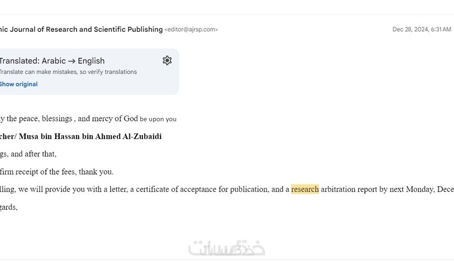The height and width of the screenshot is (261, 454).
Task: Click the Dec 28, 2024 timestamp
Action: tap(422, 30)
